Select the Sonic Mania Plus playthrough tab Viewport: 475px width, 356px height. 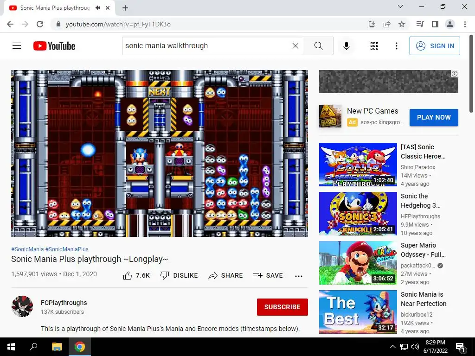[x=55, y=8]
